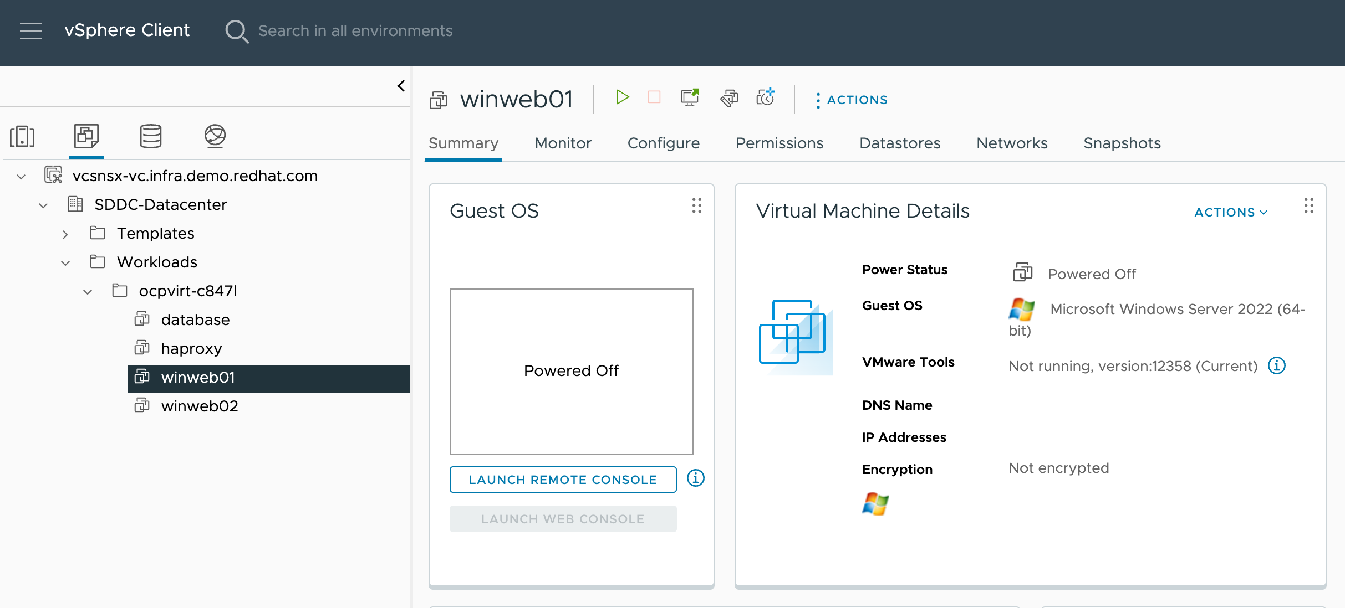Switch to the Storage inventory view
This screenshot has width=1345, height=608.
tap(150, 136)
